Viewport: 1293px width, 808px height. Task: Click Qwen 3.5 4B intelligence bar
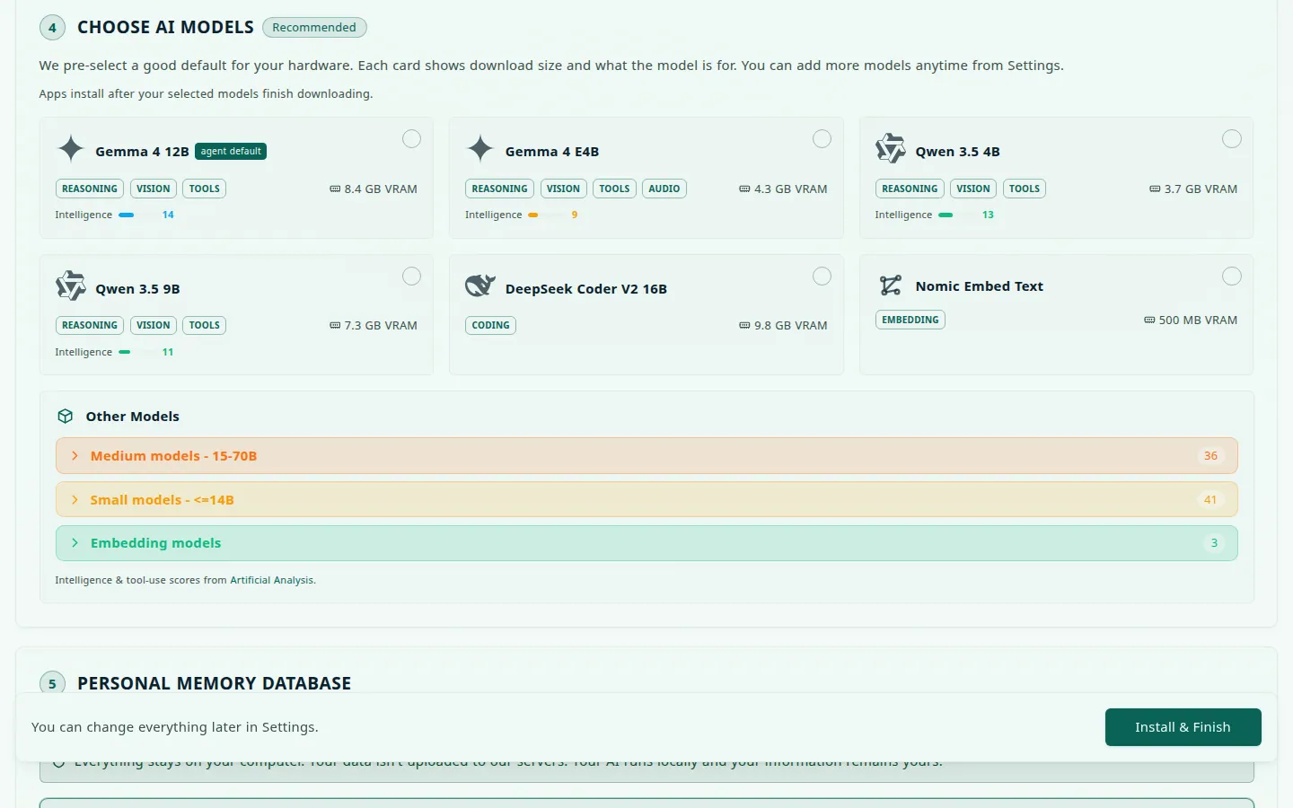pos(956,215)
